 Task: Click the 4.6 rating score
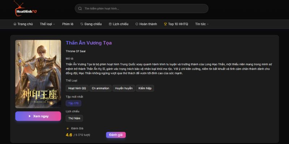point(69,135)
